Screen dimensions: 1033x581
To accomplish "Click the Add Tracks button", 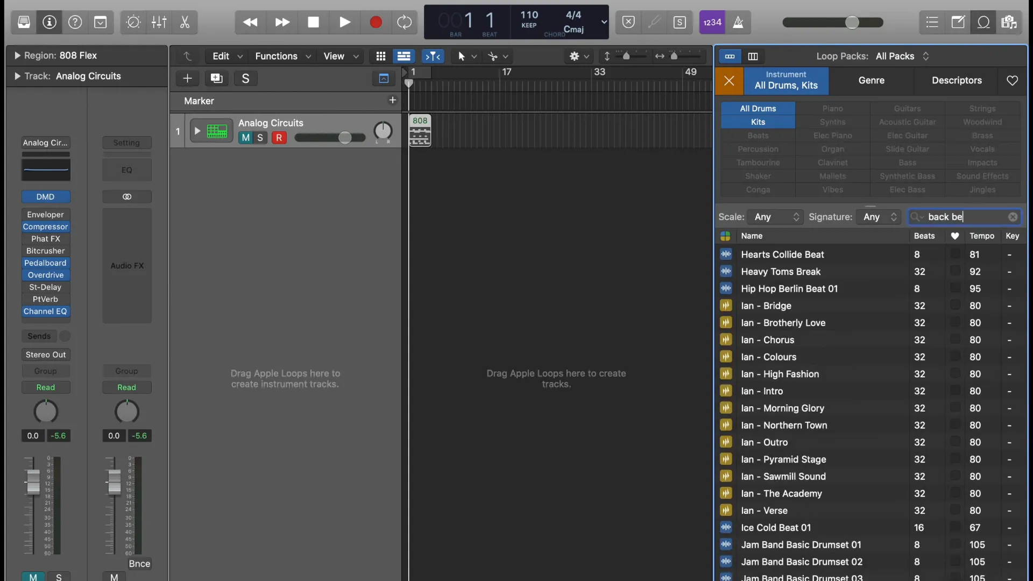I will click(x=188, y=79).
